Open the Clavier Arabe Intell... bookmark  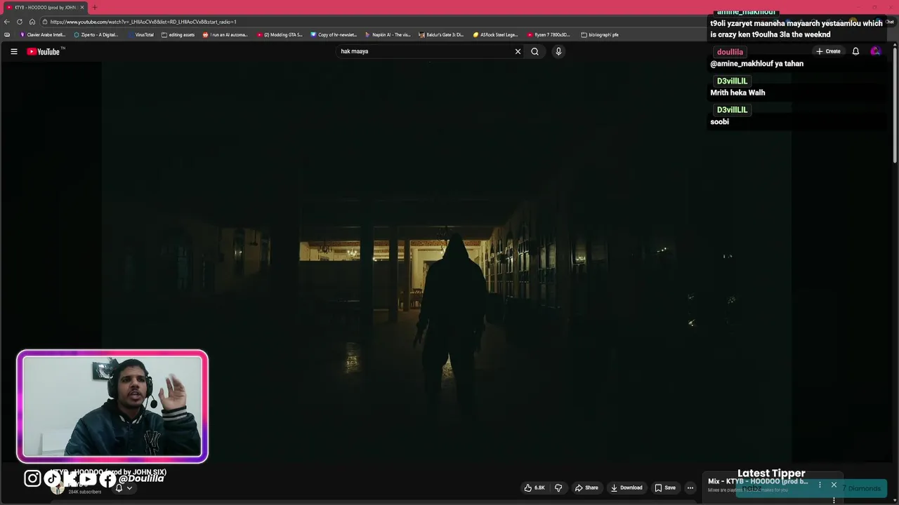click(43, 34)
